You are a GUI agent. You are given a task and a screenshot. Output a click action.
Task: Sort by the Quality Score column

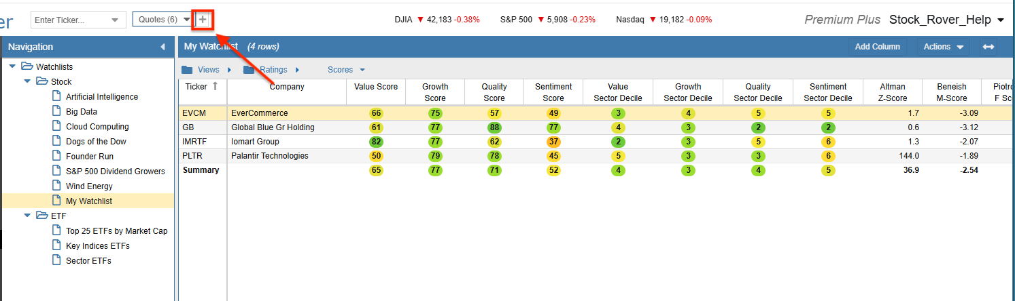(x=494, y=92)
